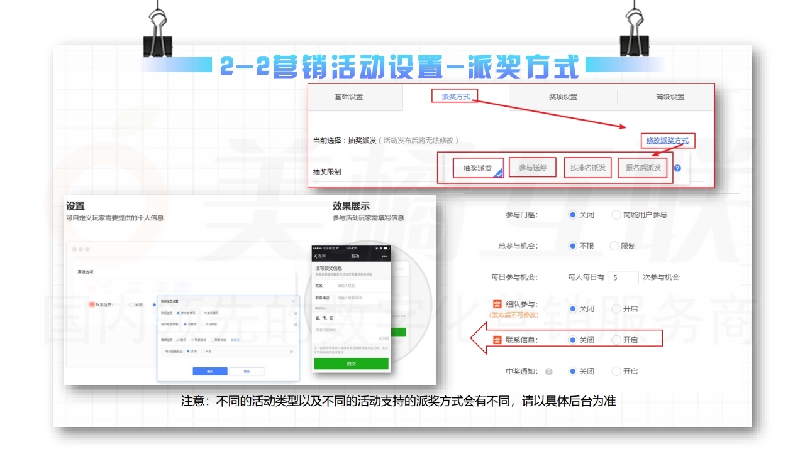Click the blue help icon beside 报名后派发
Screen dimensions: 805x452
coord(677,168)
